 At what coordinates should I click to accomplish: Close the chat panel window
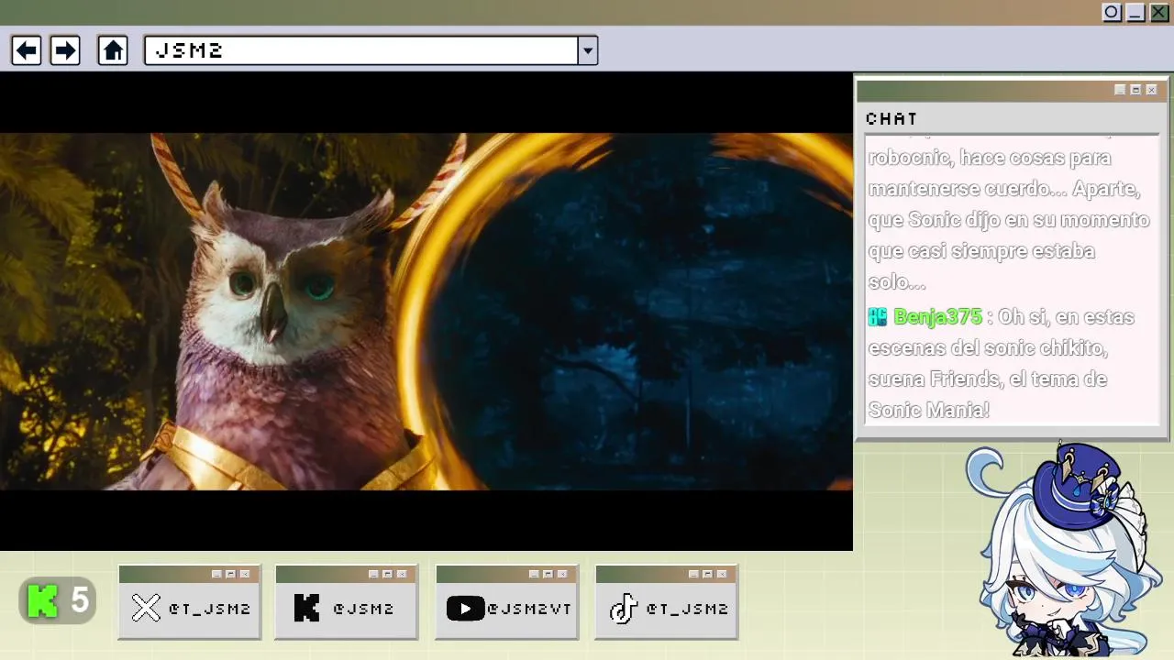click(1151, 90)
